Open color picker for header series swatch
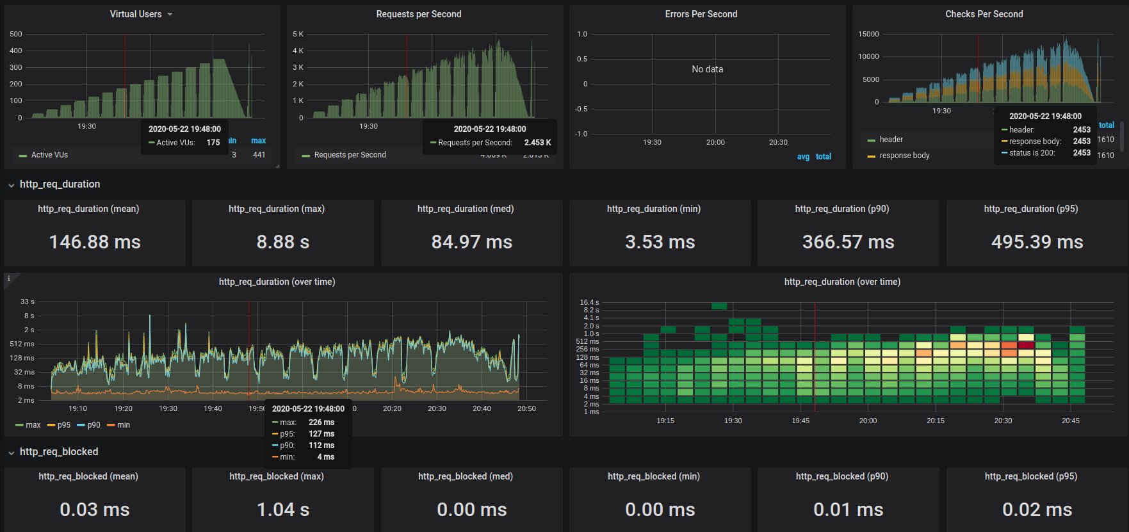The width and height of the screenshot is (1129, 532). pyautogui.click(x=872, y=140)
